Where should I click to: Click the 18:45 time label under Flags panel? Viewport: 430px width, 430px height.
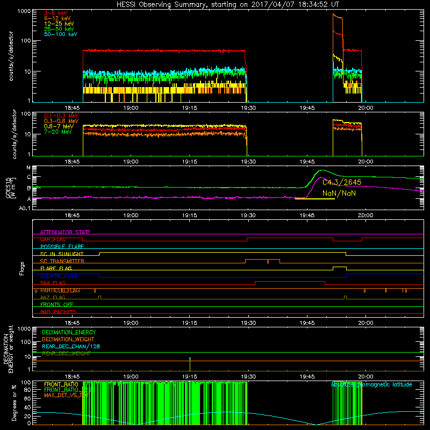(x=72, y=323)
